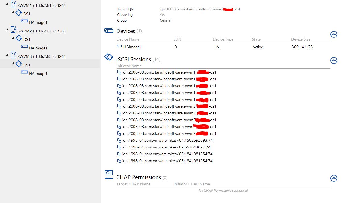Select SWVM3 ( 10.6.2.63 ) : 3261 server
This screenshot has height=203, width=358.
[42, 56]
